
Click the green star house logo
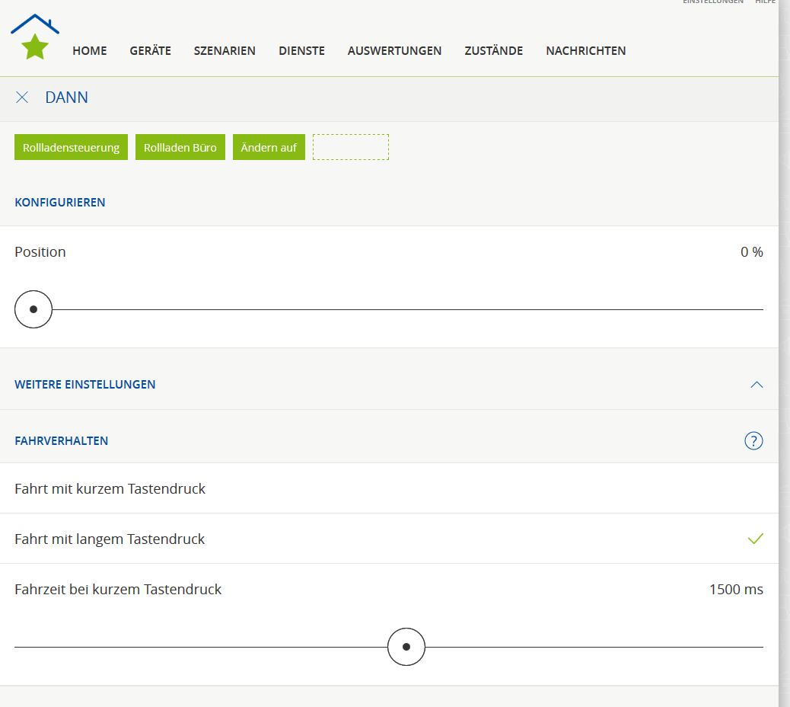[x=35, y=38]
